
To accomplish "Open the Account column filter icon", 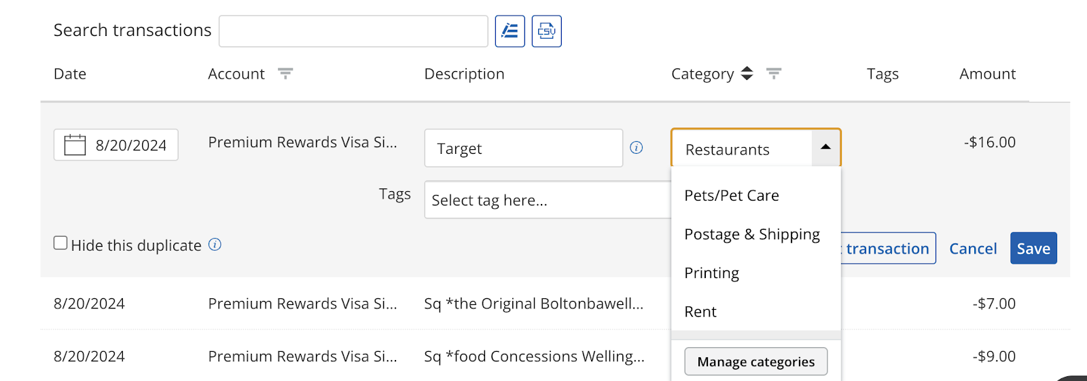I will tap(285, 73).
